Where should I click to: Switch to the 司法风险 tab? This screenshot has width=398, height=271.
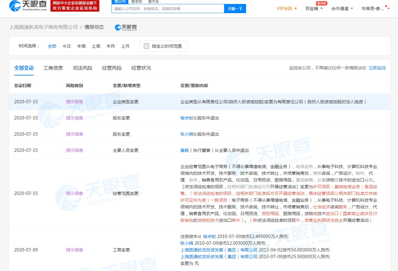click(83, 68)
